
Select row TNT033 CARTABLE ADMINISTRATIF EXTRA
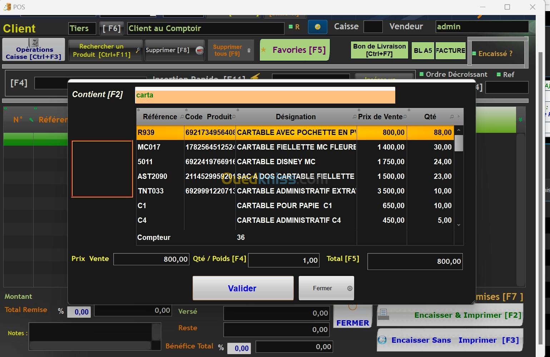coord(295,191)
